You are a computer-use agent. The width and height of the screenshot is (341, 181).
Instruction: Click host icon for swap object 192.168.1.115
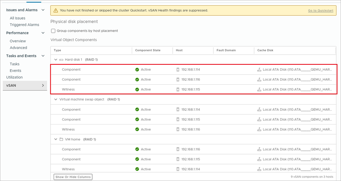178,119
